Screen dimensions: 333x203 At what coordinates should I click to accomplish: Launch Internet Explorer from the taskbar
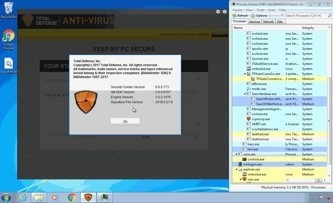pos(23,197)
